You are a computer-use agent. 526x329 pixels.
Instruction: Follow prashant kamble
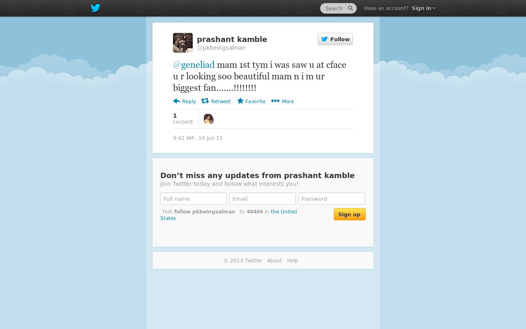[x=335, y=39]
